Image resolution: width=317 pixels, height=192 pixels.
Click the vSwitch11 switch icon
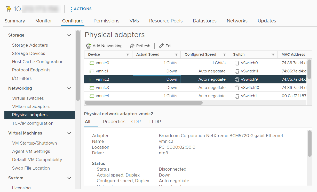coord(237,71)
